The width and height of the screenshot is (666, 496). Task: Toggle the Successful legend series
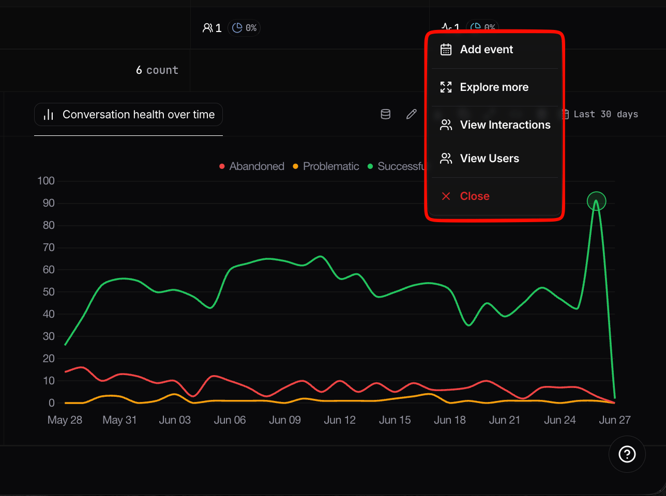tap(396, 166)
